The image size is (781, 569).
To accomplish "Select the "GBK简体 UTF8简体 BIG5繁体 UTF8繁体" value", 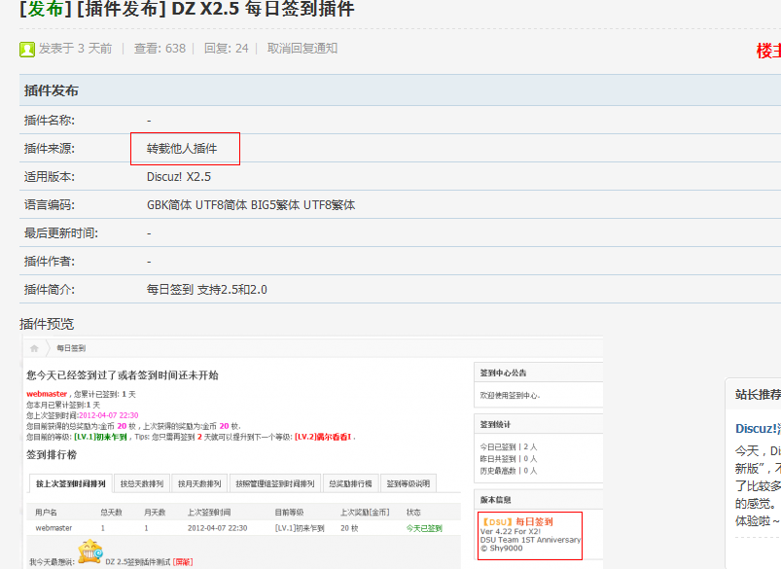I will pyautogui.click(x=251, y=205).
